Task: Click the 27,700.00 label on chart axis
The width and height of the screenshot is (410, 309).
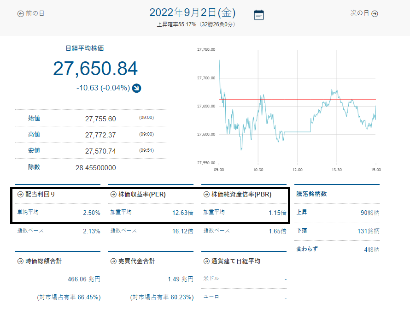Action: point(206,78)
